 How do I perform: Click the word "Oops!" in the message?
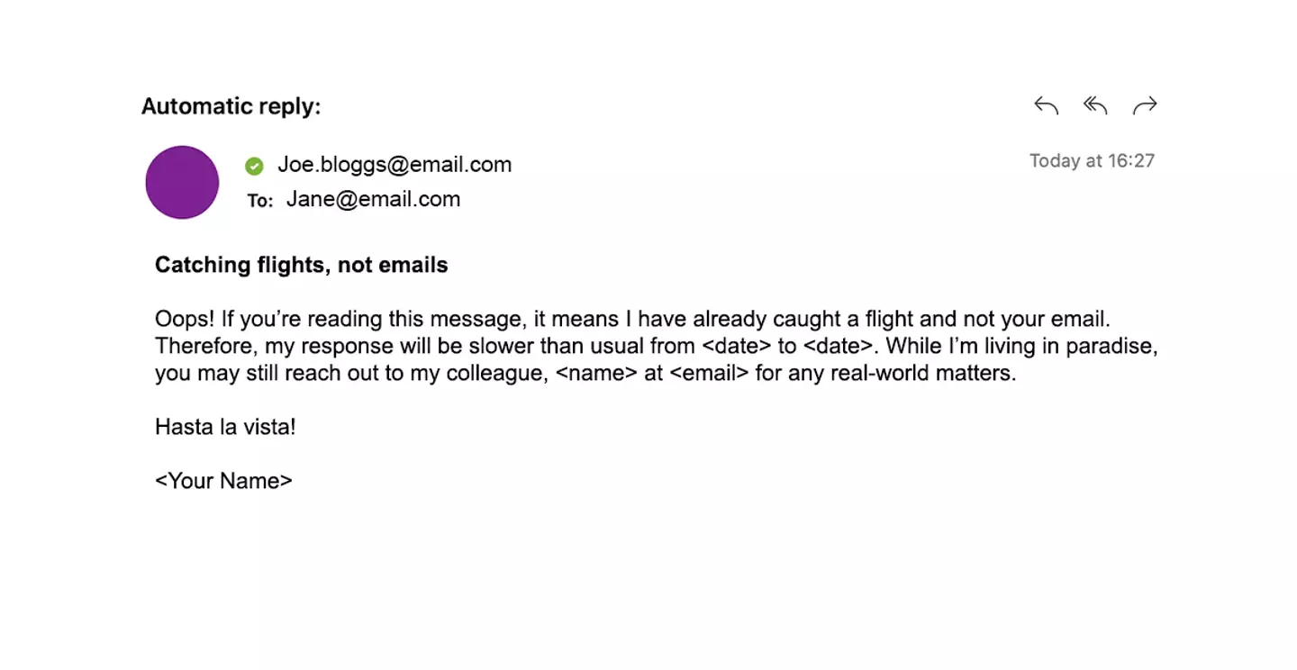(181, 319)
